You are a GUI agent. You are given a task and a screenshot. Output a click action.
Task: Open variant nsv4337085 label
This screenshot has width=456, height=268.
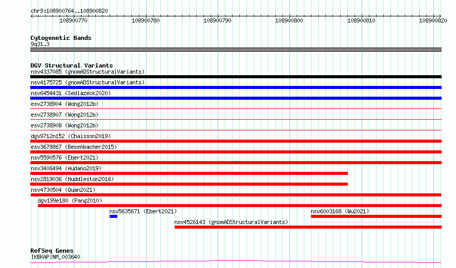88,72
